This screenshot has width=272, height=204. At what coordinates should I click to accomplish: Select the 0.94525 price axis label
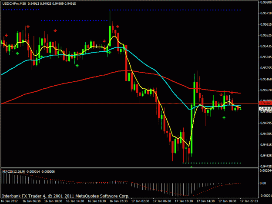(x=266, y=156)
